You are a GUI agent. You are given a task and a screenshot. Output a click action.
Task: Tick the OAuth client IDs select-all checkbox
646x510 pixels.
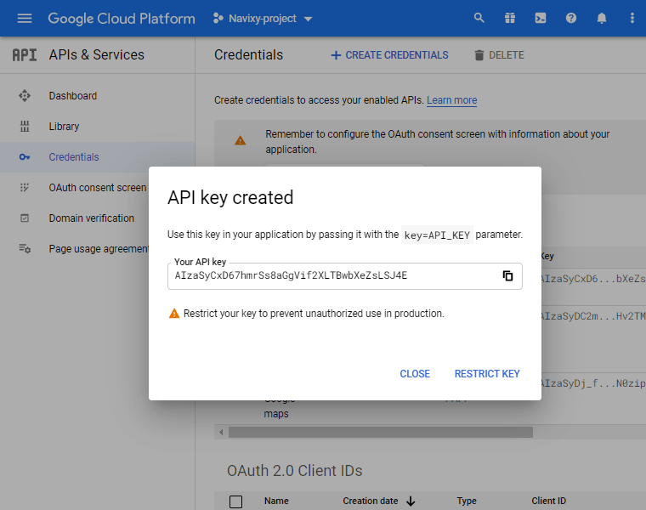click(x=235, y=501)
